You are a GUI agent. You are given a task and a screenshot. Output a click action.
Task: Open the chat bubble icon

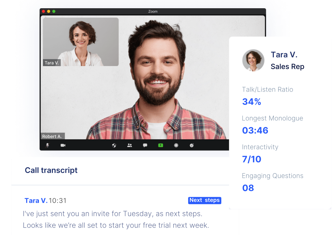coord(145,145)
